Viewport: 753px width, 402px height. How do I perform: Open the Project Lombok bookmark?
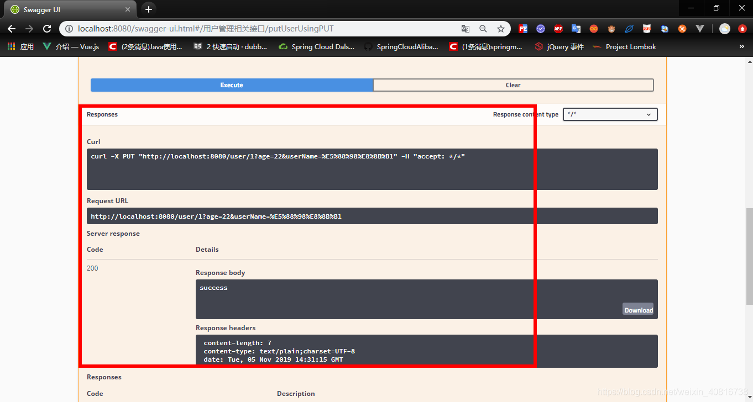click(625, 47)
